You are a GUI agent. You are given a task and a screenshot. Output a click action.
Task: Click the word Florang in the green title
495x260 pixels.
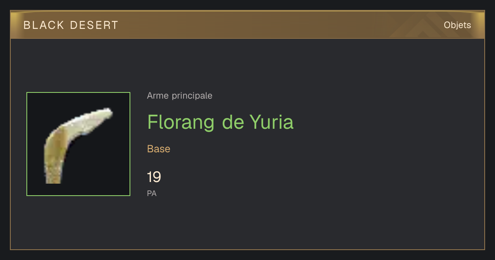pyautogui.click(x=181, y=122)
